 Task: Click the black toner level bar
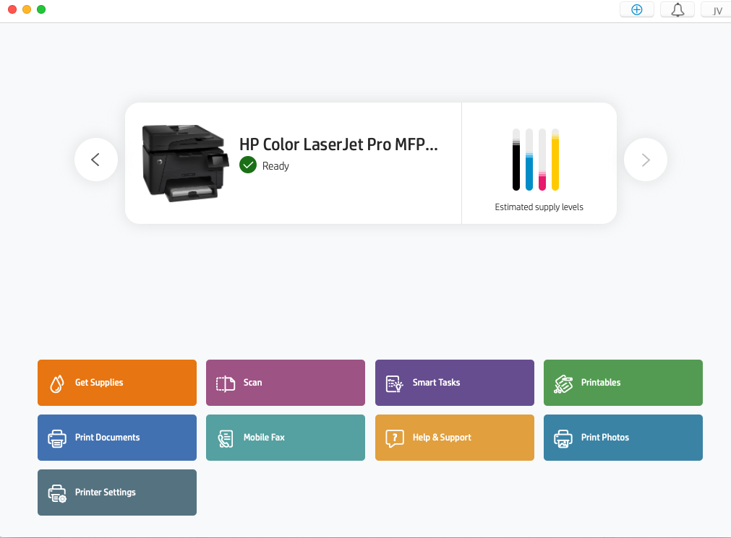click(x=516, y=160)
